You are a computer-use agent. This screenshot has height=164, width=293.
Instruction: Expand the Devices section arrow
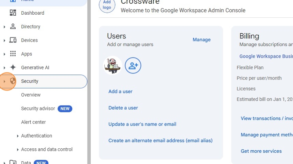(4, 40)
